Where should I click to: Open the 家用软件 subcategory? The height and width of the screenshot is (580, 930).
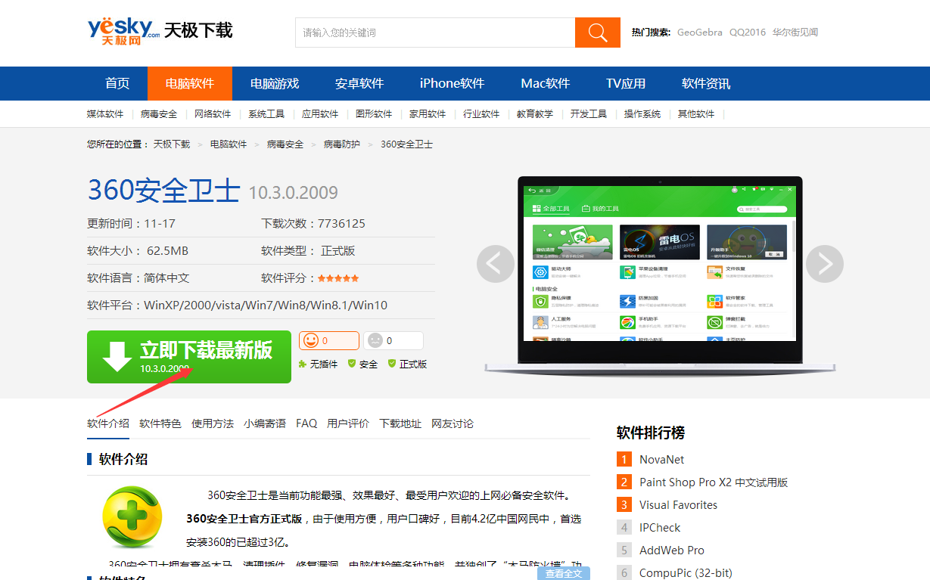pos(428,114)
